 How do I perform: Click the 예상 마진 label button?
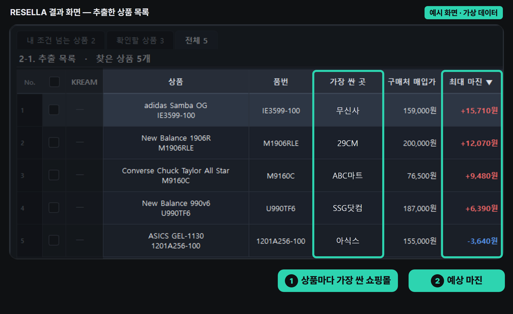(456, 281)
